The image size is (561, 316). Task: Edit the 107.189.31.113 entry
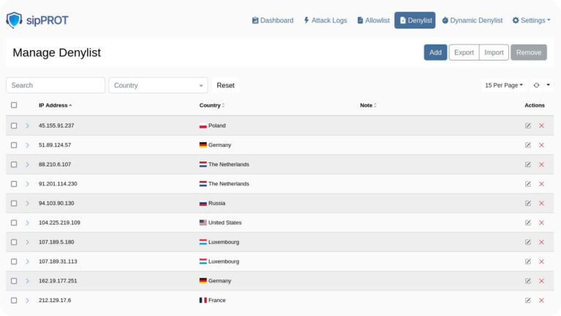click(527, 261)
